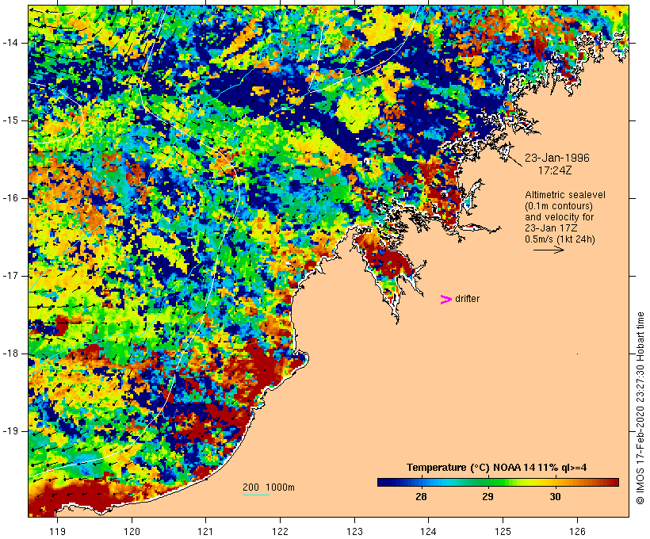This screenshot has width=650, height=539.
Task: Click the cyan 200m depth contour legend line
Action: pyautogui.click(x=255, y=495)
